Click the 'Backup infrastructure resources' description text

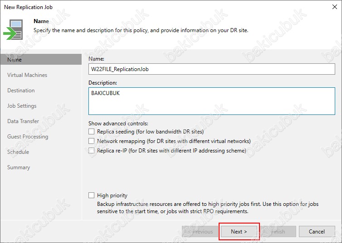[208, 208]
